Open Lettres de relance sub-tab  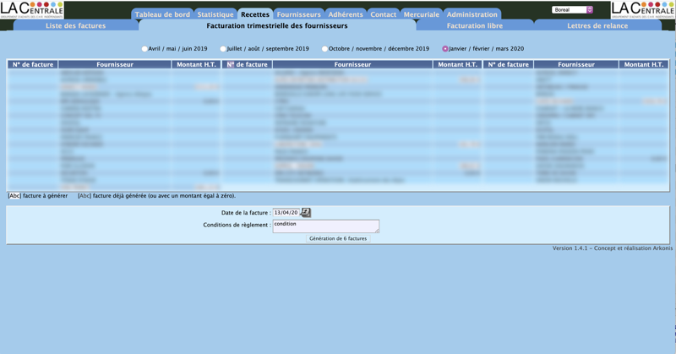pyautogui.click(x=597, y=26)
